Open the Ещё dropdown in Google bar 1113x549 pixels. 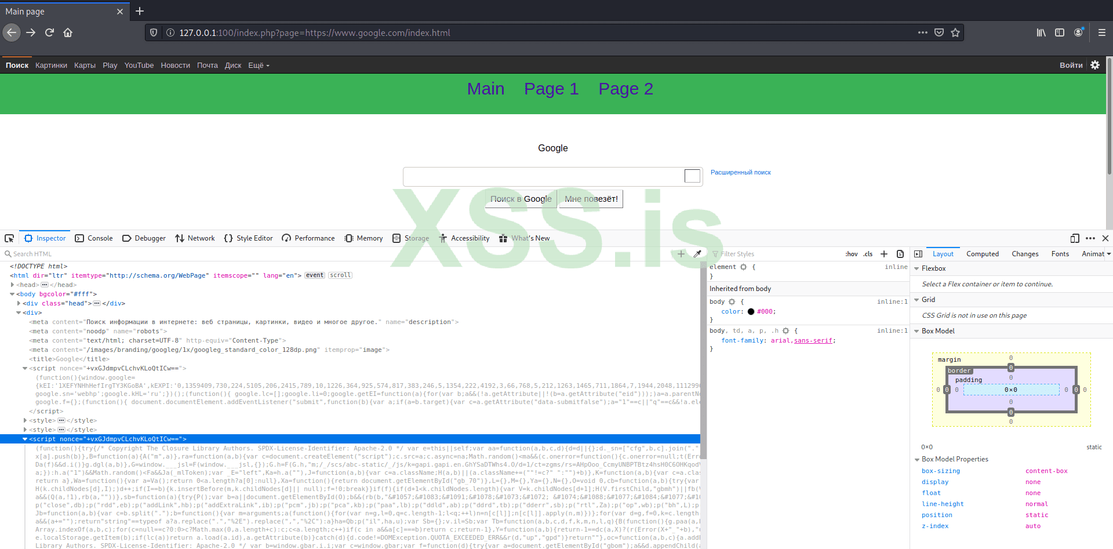click(259, 66)
